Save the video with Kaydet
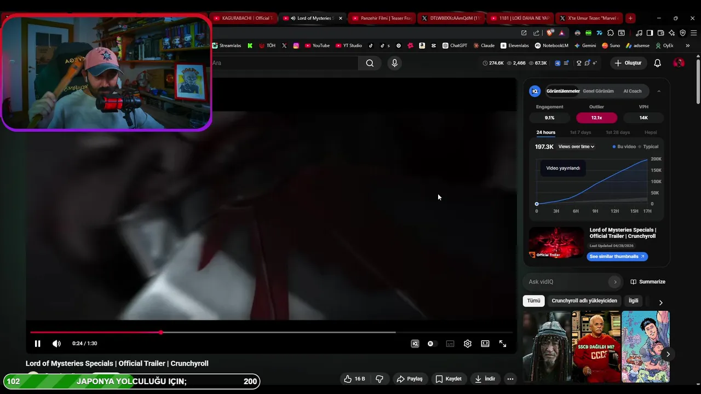Screen dimensions: 701x394 [x=449, y=379]
